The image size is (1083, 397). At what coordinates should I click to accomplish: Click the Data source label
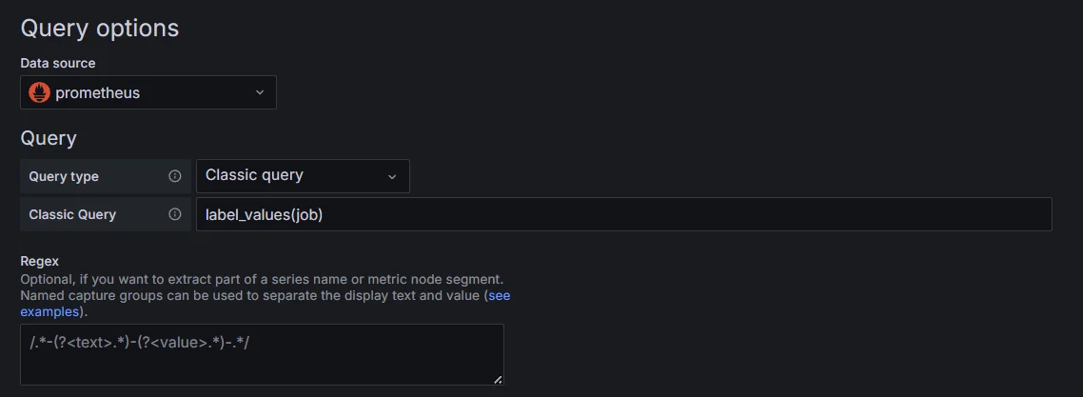pos(58,63)
